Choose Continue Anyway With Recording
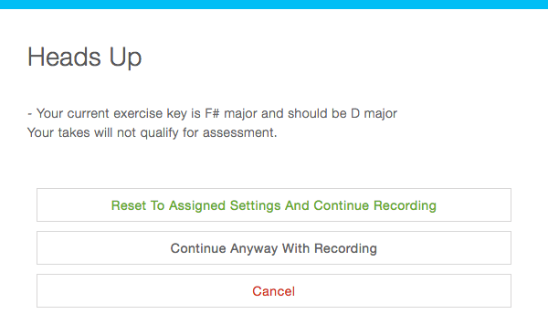 [274, 247]
